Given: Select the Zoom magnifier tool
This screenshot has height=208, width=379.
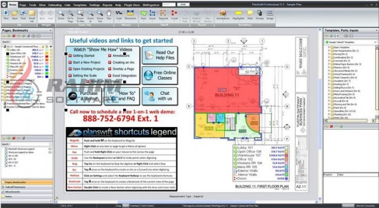Looking at the screenshot, I should pos(61,13).
